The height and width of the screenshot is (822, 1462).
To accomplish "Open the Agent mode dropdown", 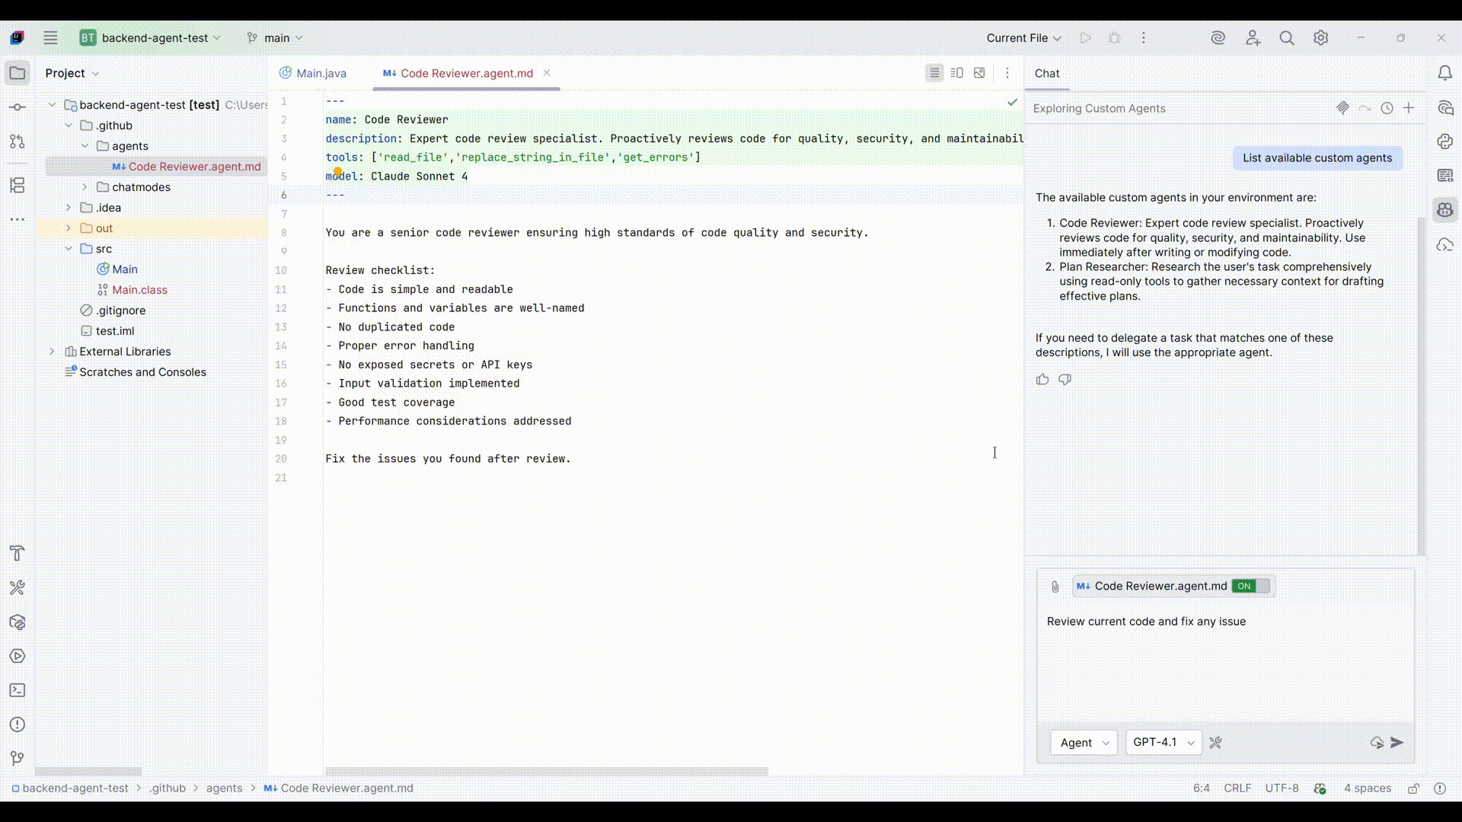I will (x=1084, y=743).
